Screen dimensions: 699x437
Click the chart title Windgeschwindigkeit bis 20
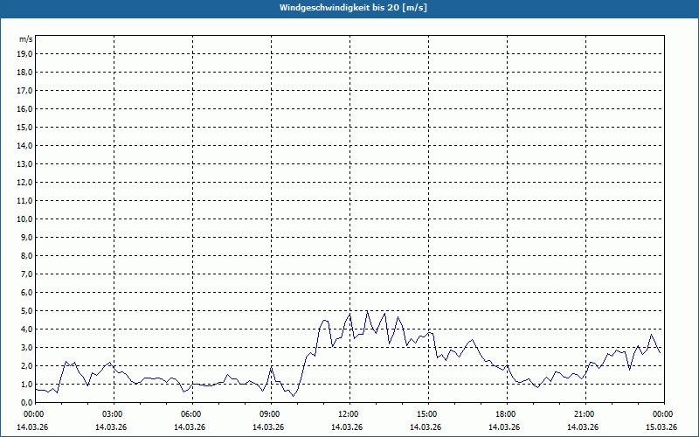353,8
